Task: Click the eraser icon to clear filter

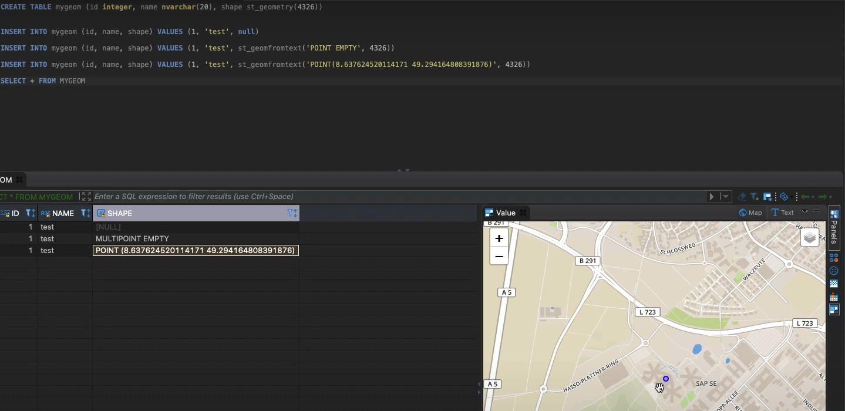Action: tap(741, 197)
